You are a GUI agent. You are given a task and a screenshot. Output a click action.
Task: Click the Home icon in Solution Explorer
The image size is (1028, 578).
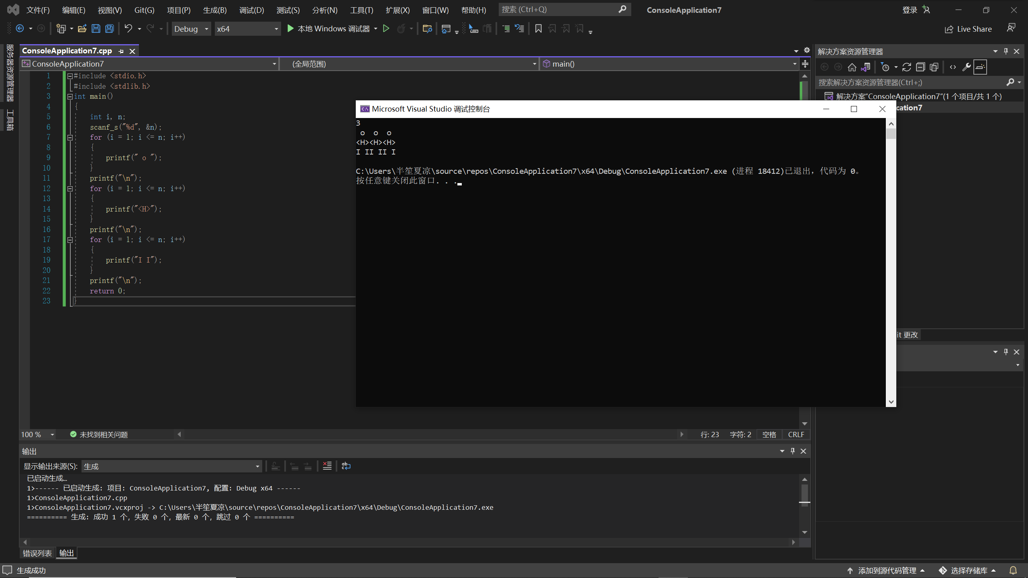(x=852, y=67)
